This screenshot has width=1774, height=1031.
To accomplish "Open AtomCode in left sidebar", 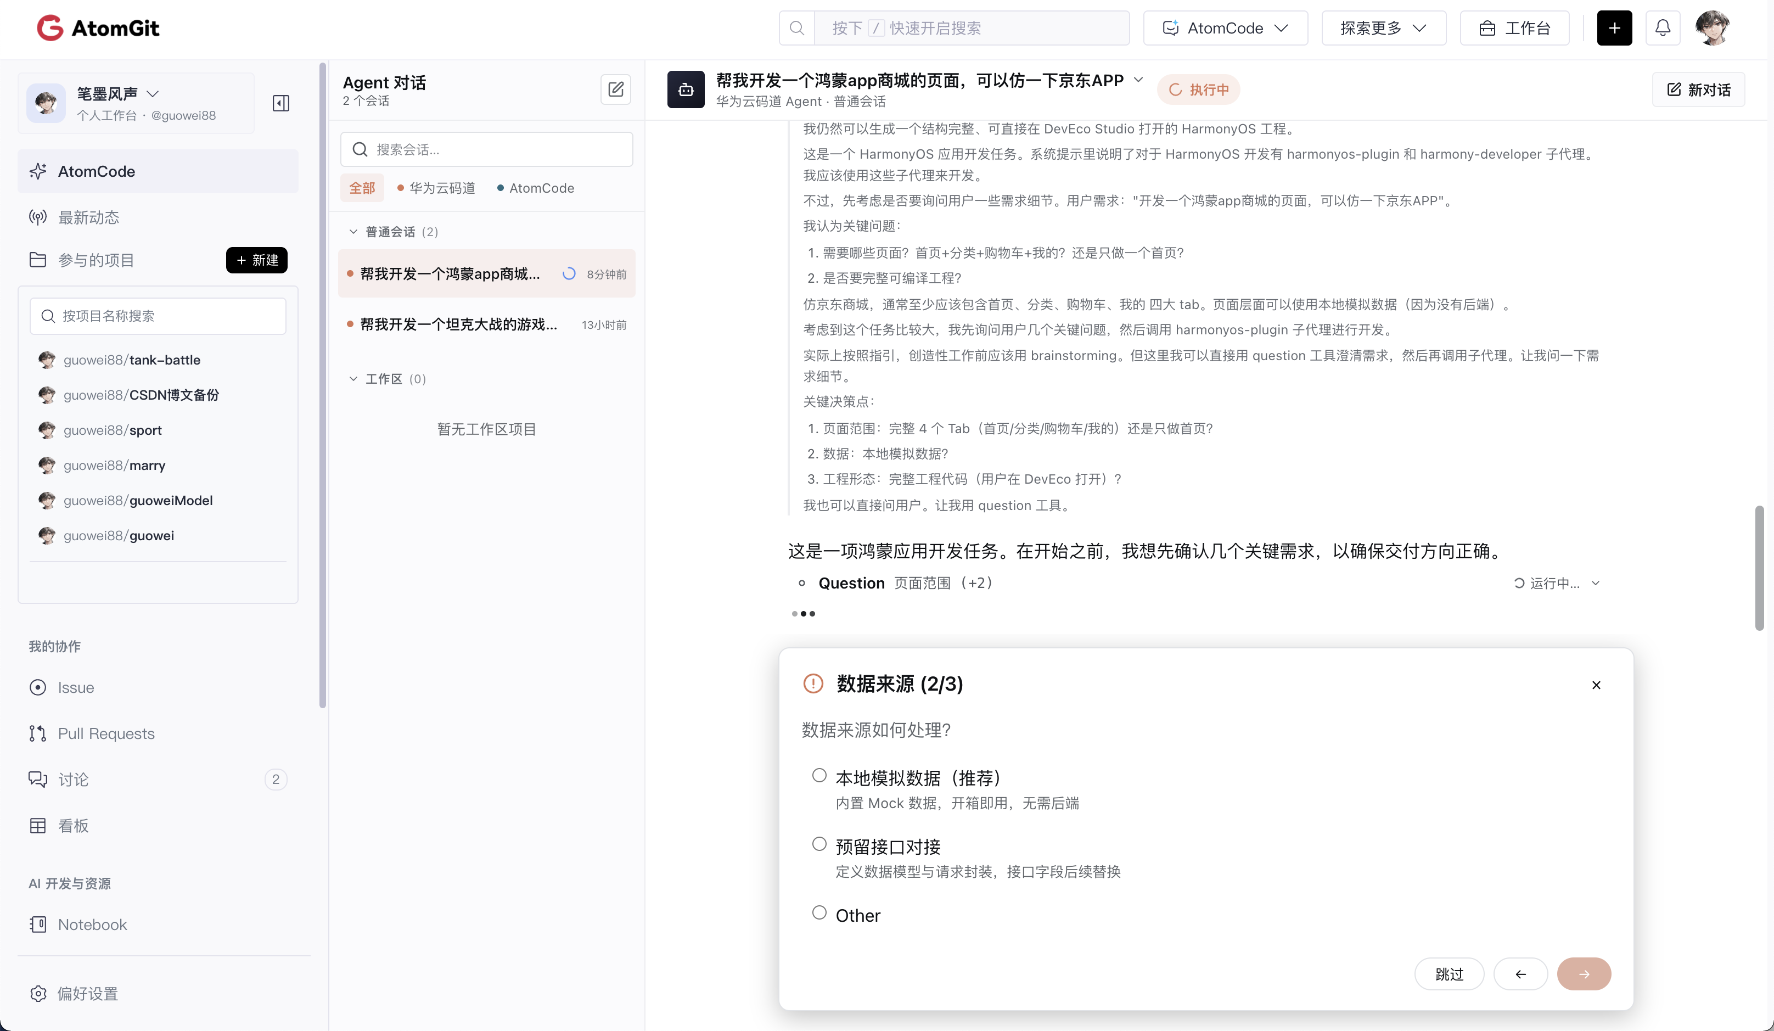I will pos(158,171).
